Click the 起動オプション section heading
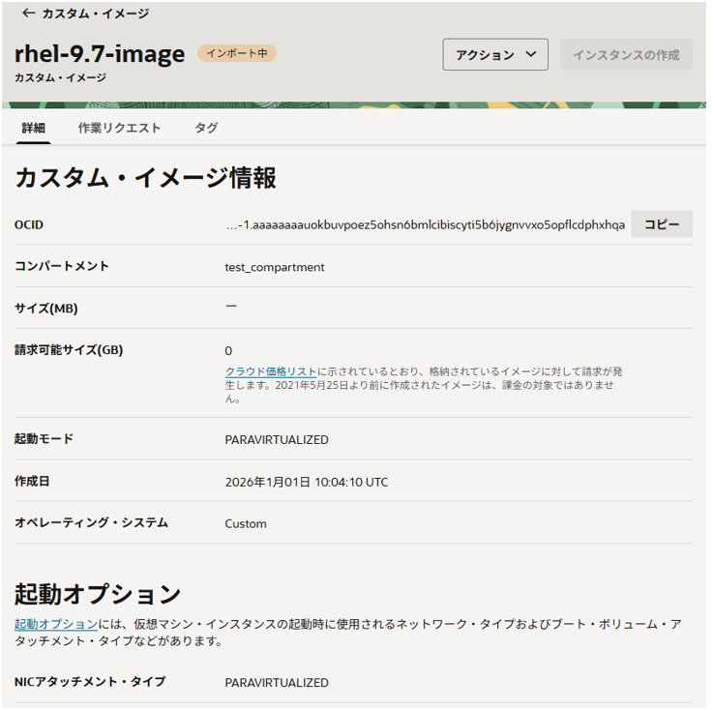This screenshot has width=714, height=710. coord(98,594)
